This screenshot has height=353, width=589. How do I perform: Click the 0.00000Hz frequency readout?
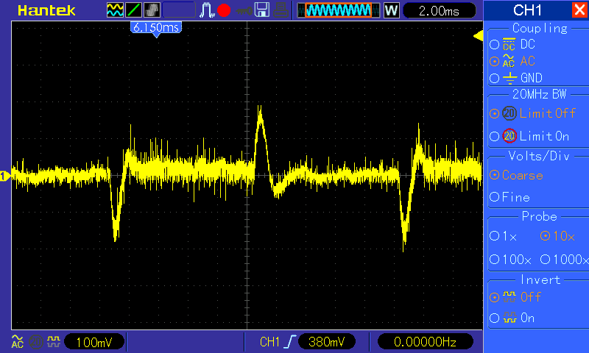pos(425,342)
